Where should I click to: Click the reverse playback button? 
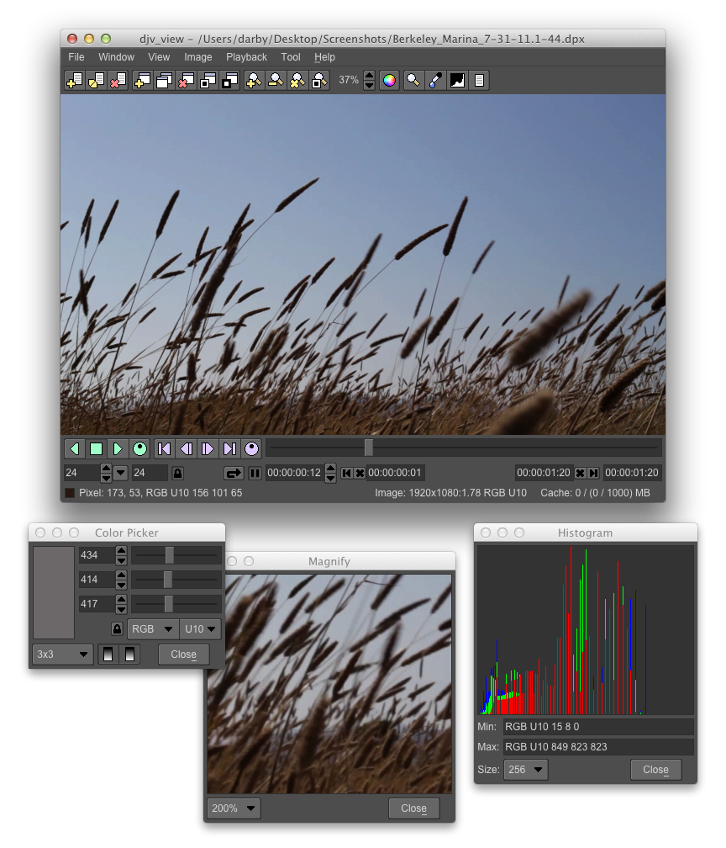[x=75, y=449]
